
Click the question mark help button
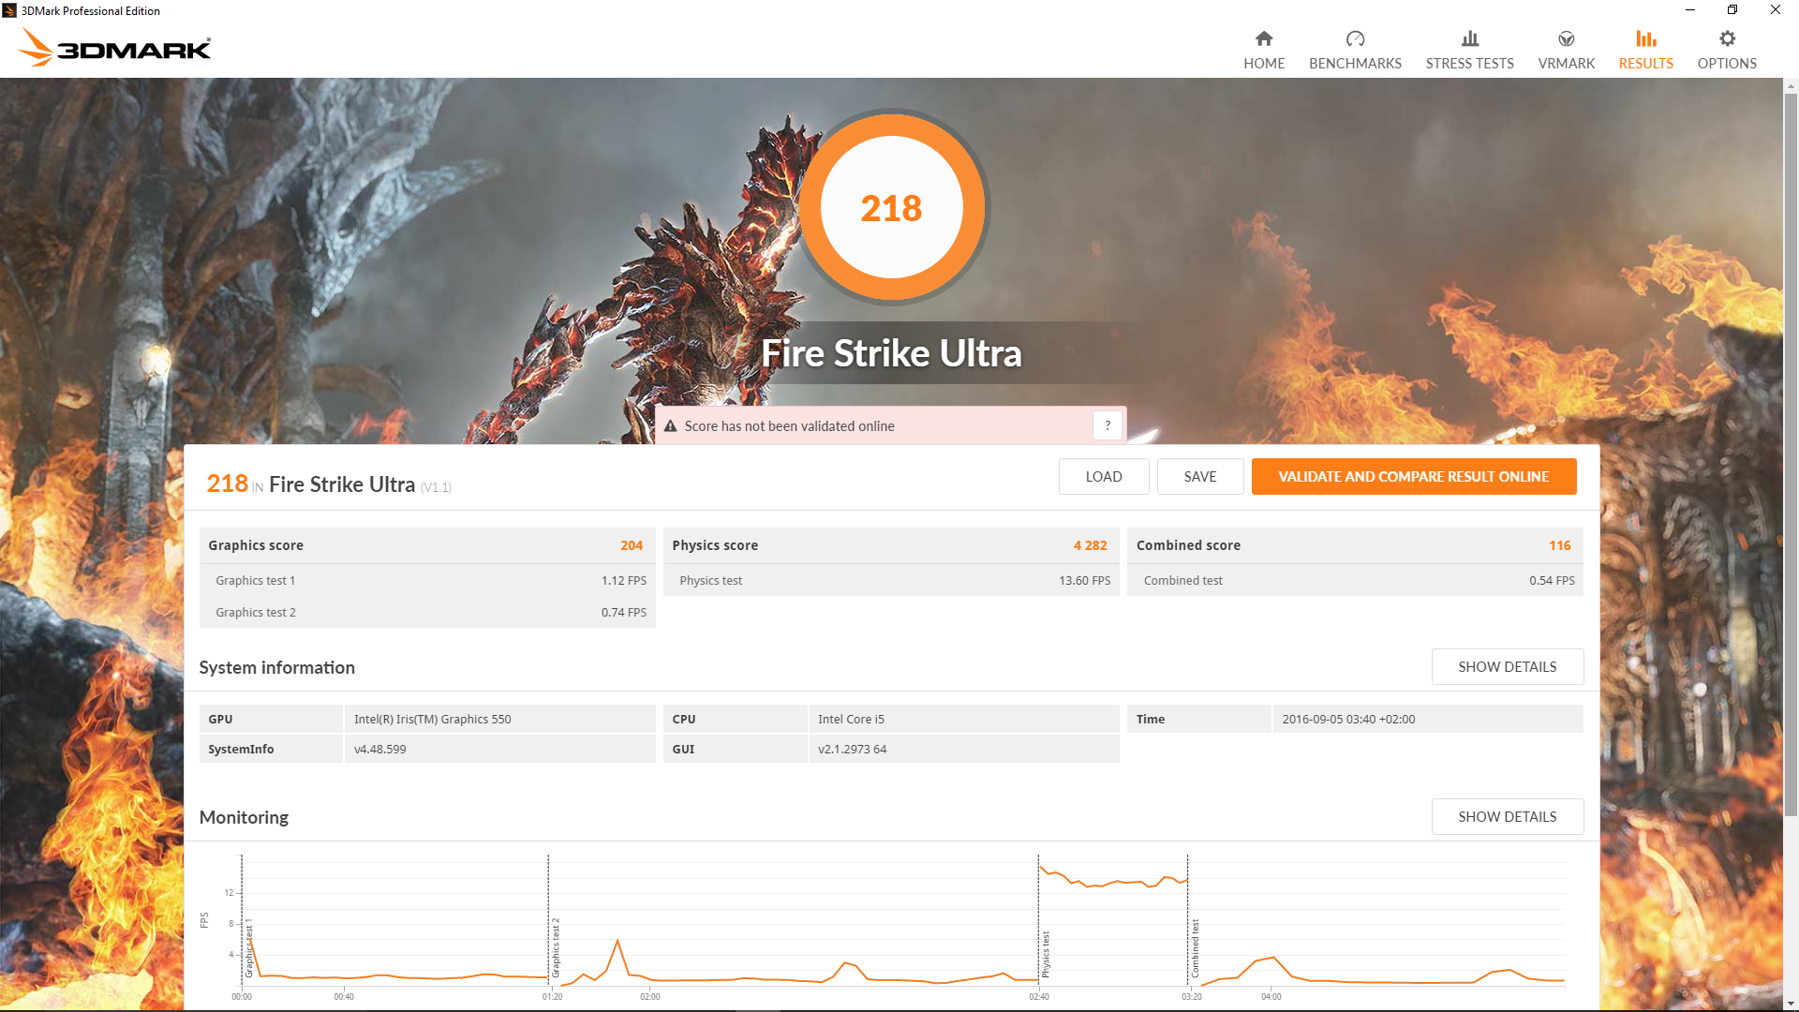point(1108,425)
